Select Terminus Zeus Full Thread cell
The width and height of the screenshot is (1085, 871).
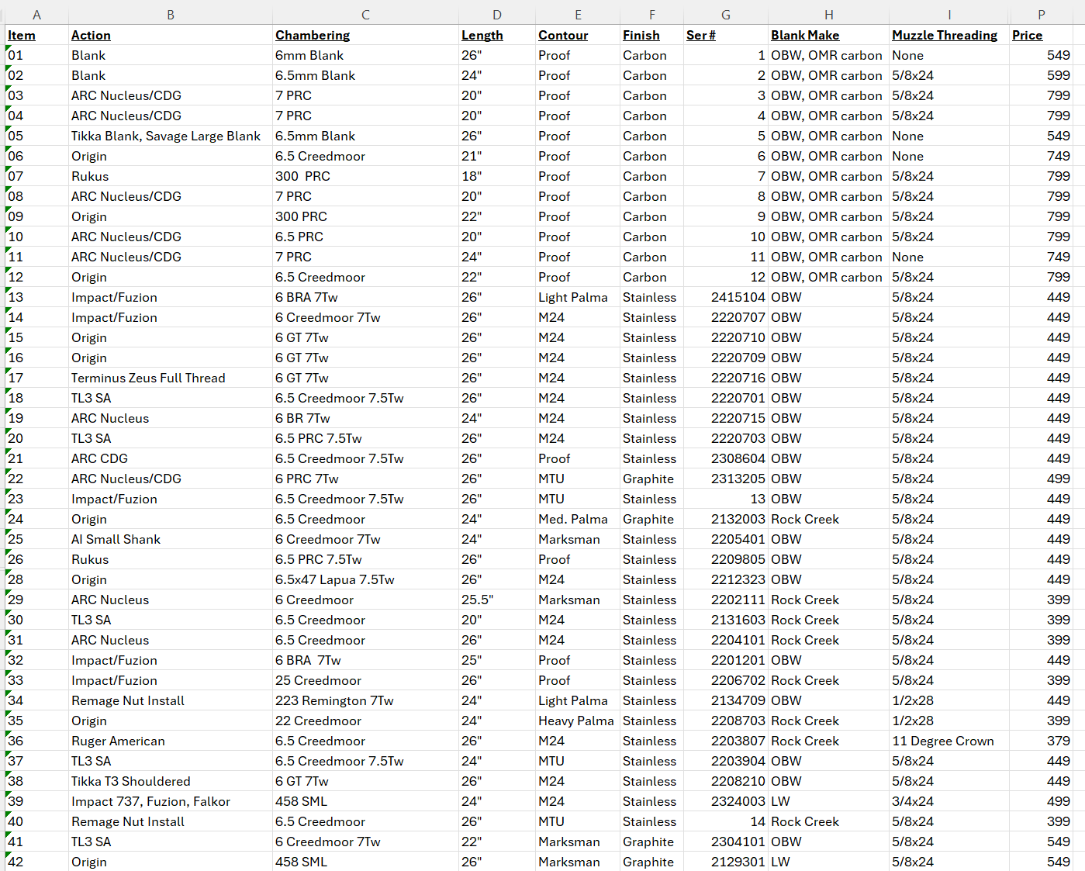click(x=171, y=378)
